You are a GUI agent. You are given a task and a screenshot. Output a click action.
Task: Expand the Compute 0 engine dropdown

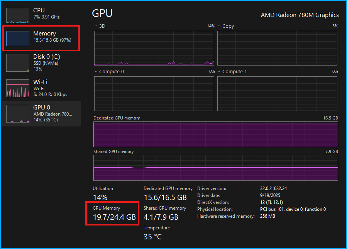coord(95,71)
